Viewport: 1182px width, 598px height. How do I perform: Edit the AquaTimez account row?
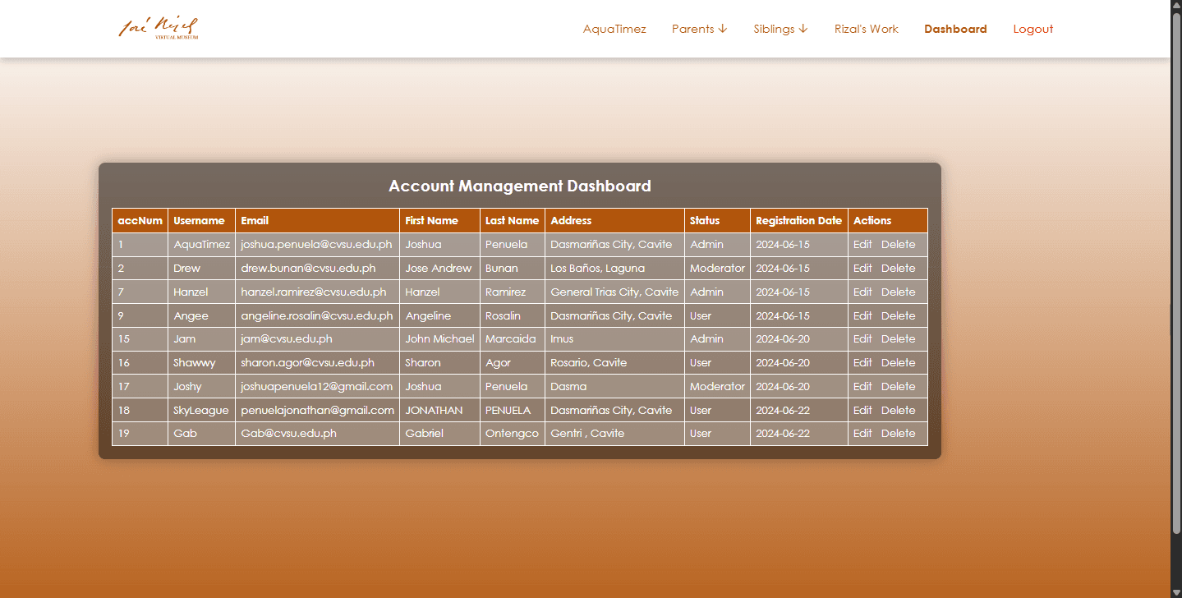pos(862,244)
